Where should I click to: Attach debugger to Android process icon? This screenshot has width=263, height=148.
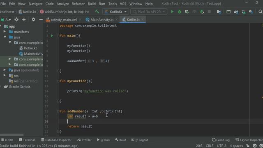coord(202,12)
